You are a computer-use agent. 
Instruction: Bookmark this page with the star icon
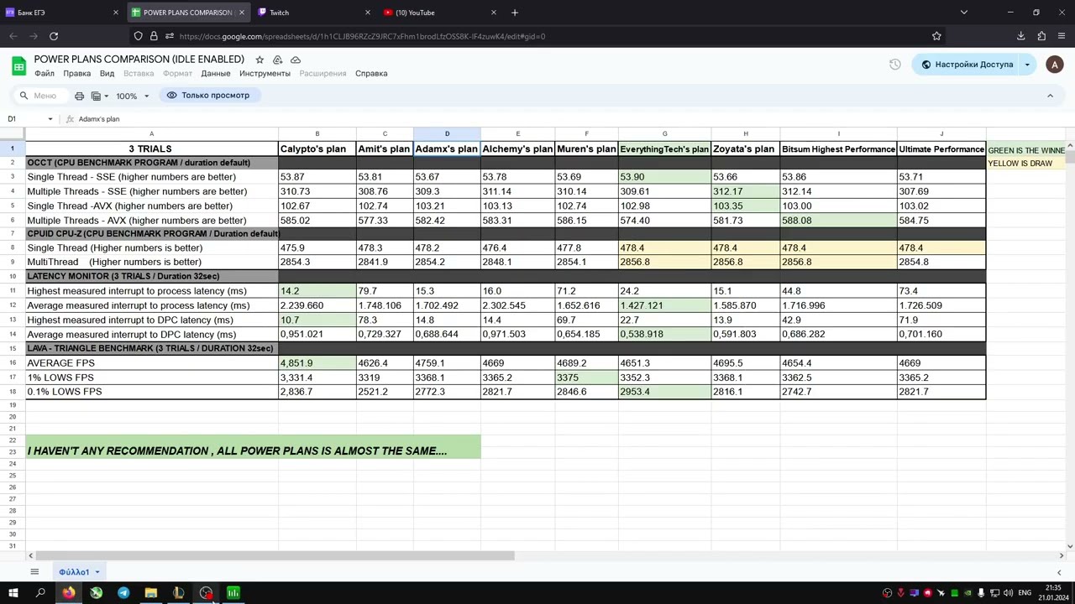coord(936,36)
